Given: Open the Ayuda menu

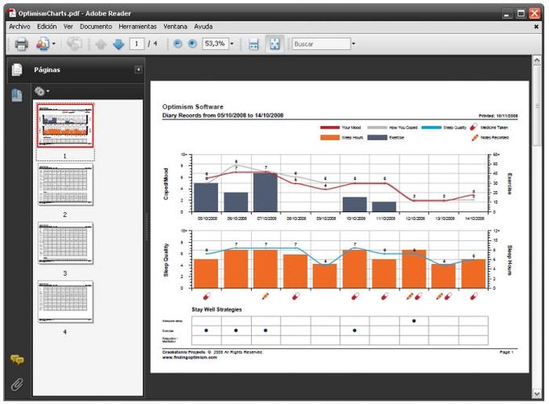Looking at the screenshot, I should (x=203, y=27).
